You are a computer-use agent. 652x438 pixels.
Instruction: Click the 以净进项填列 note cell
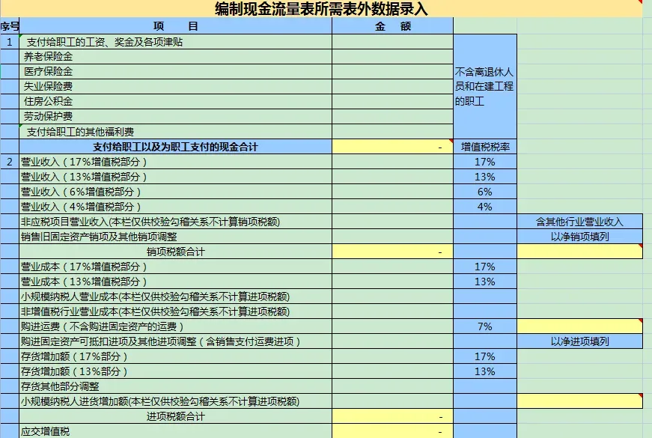point(579,341)
